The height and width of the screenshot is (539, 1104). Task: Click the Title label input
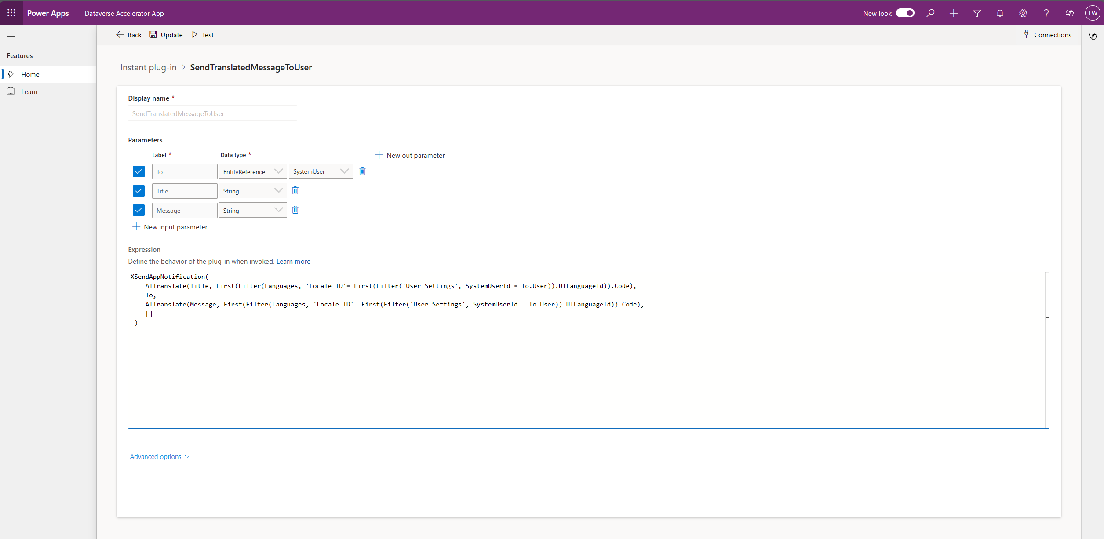[185, 191]
